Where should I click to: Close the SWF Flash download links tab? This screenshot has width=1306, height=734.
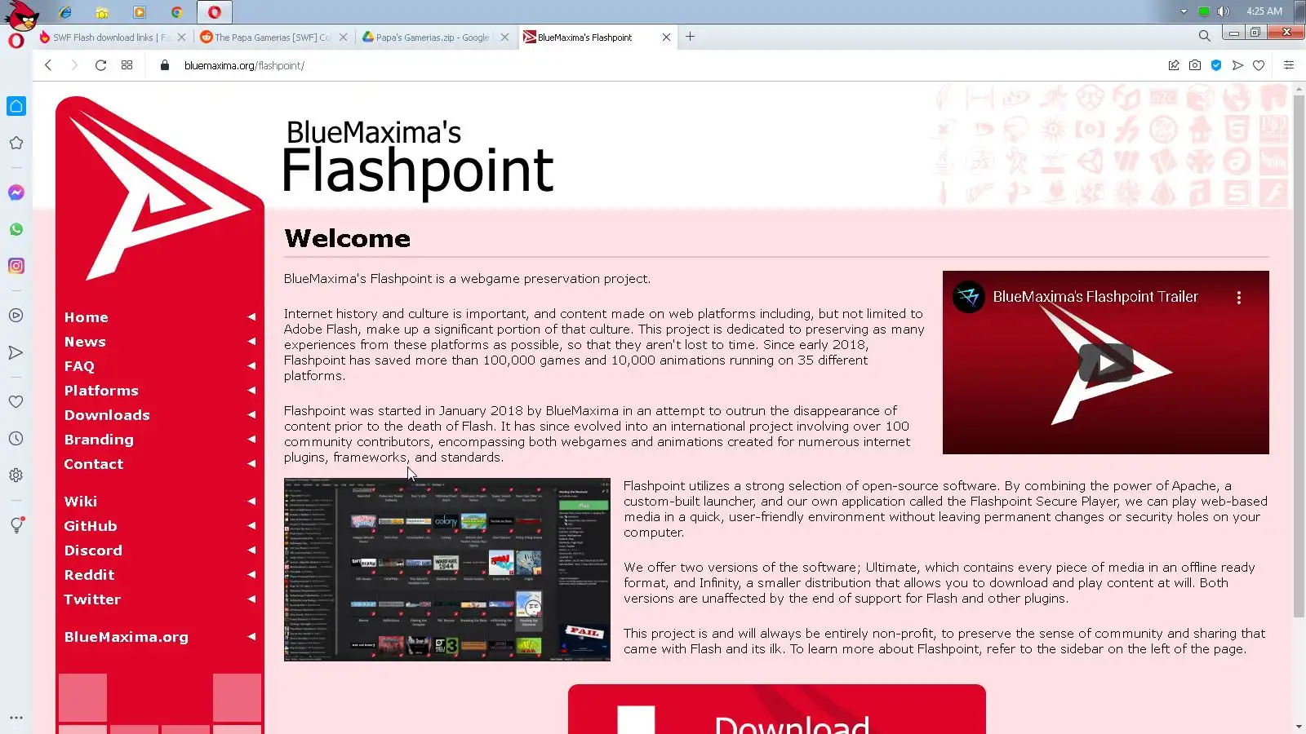[181, 37]
